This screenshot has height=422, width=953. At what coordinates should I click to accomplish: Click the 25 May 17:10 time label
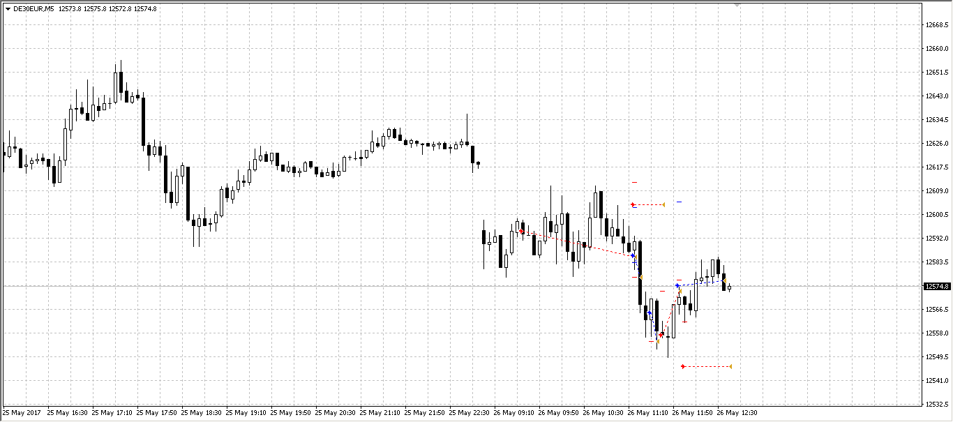point(113,413)
